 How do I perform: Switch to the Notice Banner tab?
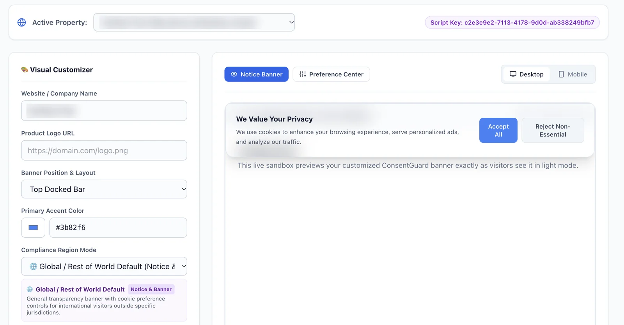257,74
